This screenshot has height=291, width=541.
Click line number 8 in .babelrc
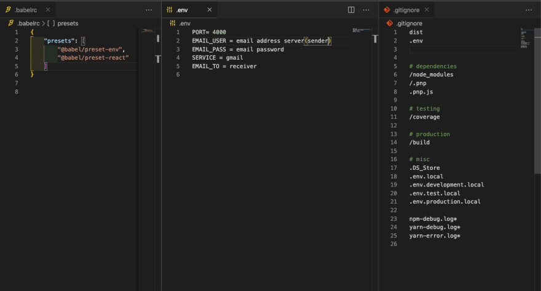[x=17, y=92]
